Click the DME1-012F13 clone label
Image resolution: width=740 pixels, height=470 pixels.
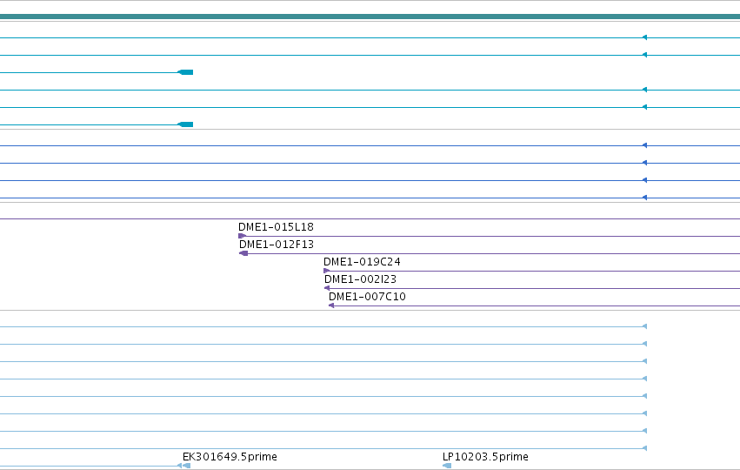click(276, 245)
